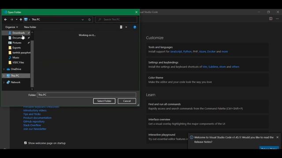
Task: Open Find and run all commands
Action: (x=208, y=106)
